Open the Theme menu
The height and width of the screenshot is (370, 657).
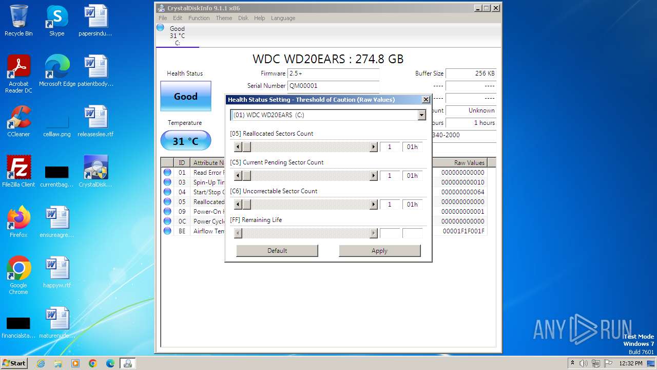tap(224, 18)
